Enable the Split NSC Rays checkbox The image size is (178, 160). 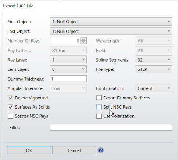pos(99,107)
